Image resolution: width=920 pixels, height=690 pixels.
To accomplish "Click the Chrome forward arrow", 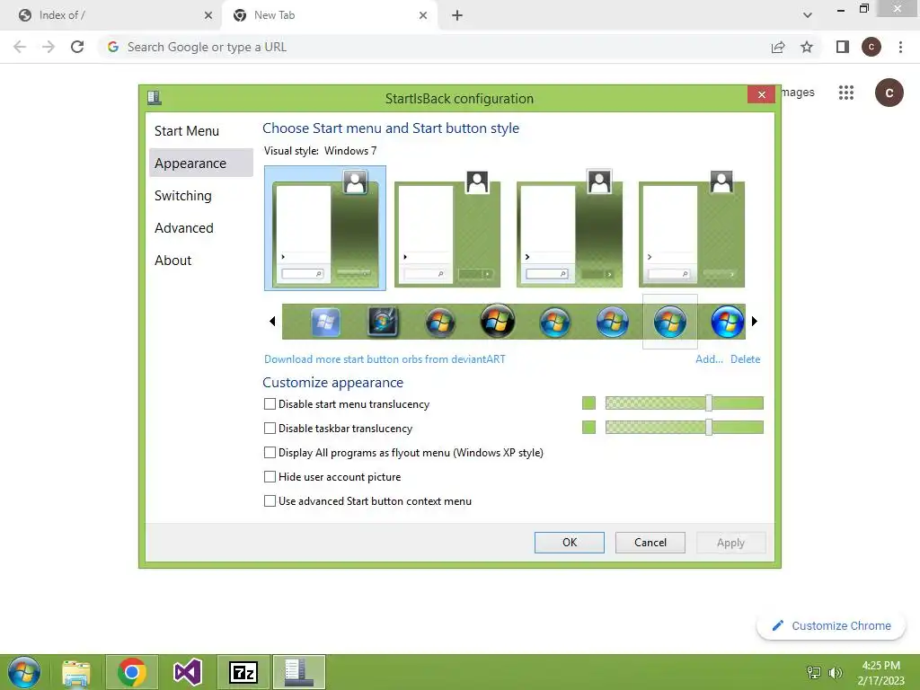I will 49,47.
